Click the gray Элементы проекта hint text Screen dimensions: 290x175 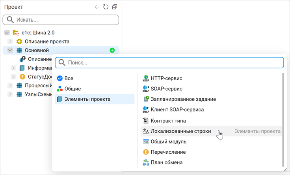257,131
